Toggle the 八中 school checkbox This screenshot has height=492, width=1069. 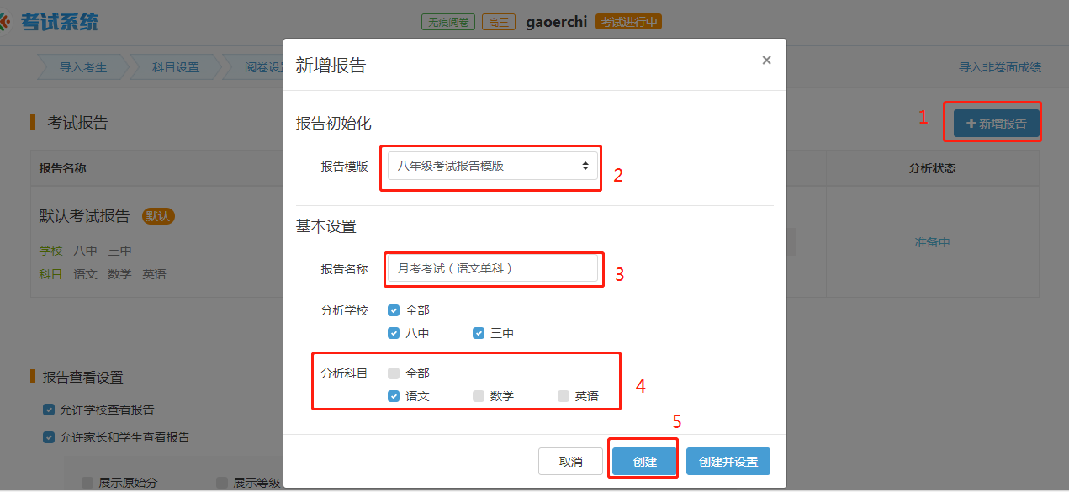(x=394, y=333)
